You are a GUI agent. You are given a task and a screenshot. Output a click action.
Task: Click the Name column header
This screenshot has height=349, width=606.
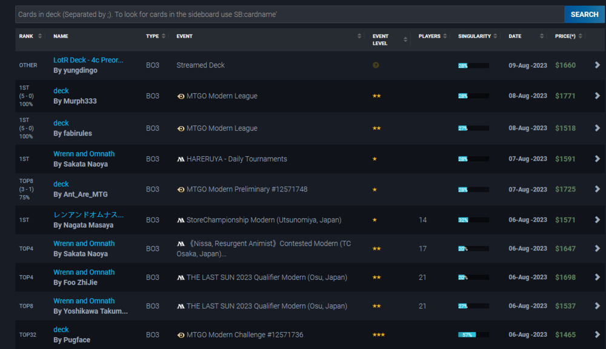point(61,36)
